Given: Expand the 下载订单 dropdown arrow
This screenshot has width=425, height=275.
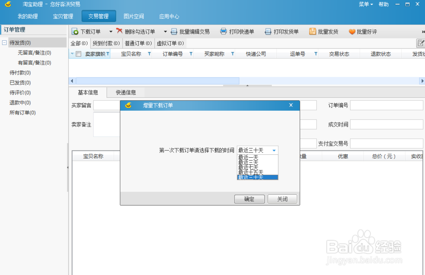Looking at the screenshot, I should pyautogui.click(x=110, y=31).
